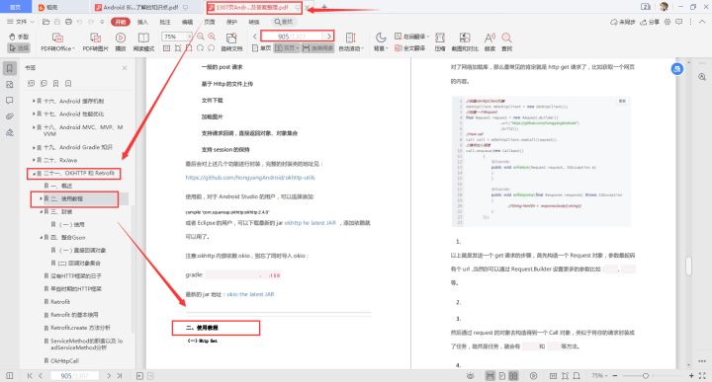Open the 文件 menu dropdown

(21, 22)
